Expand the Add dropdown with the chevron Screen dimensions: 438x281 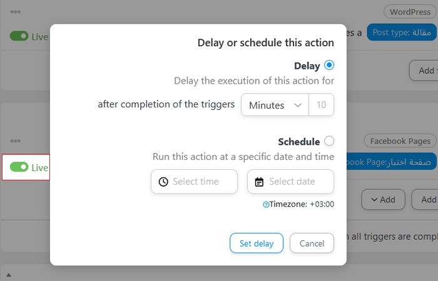pyautogui.click(x=382, y=199)
